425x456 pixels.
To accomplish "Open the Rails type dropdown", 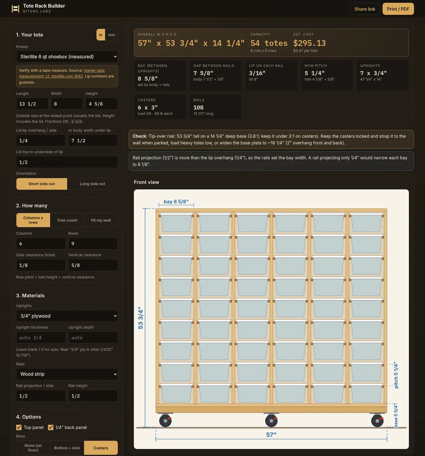I will (67, 374).
